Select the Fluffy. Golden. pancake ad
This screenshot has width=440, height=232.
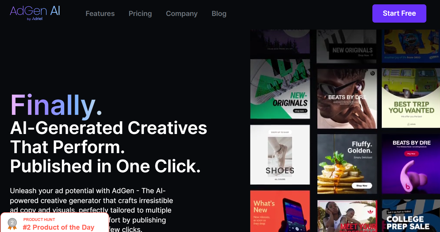347,164
